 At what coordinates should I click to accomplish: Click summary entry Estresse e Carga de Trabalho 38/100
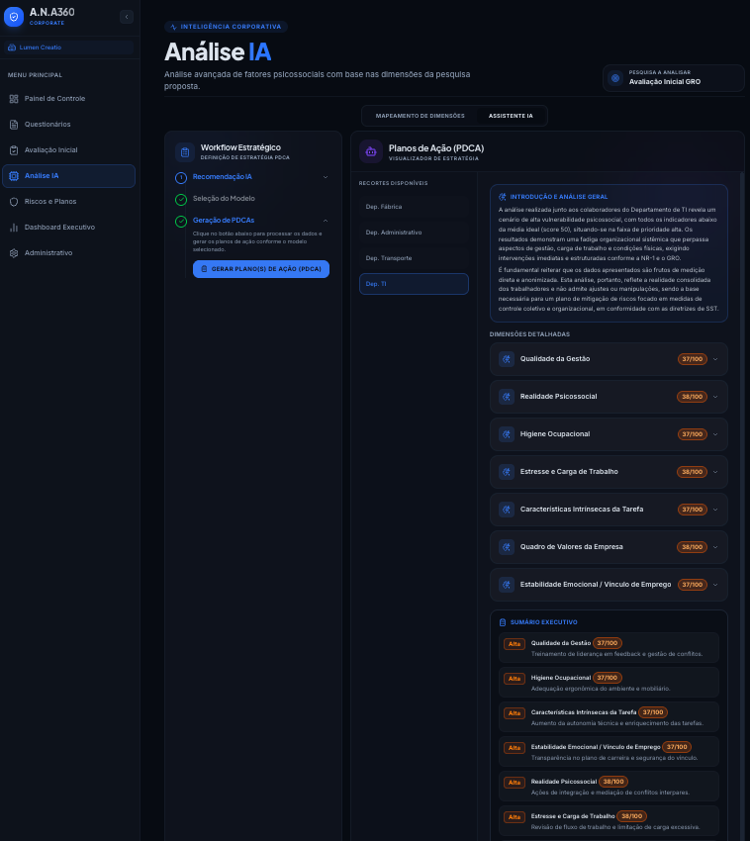pos(609,820)
